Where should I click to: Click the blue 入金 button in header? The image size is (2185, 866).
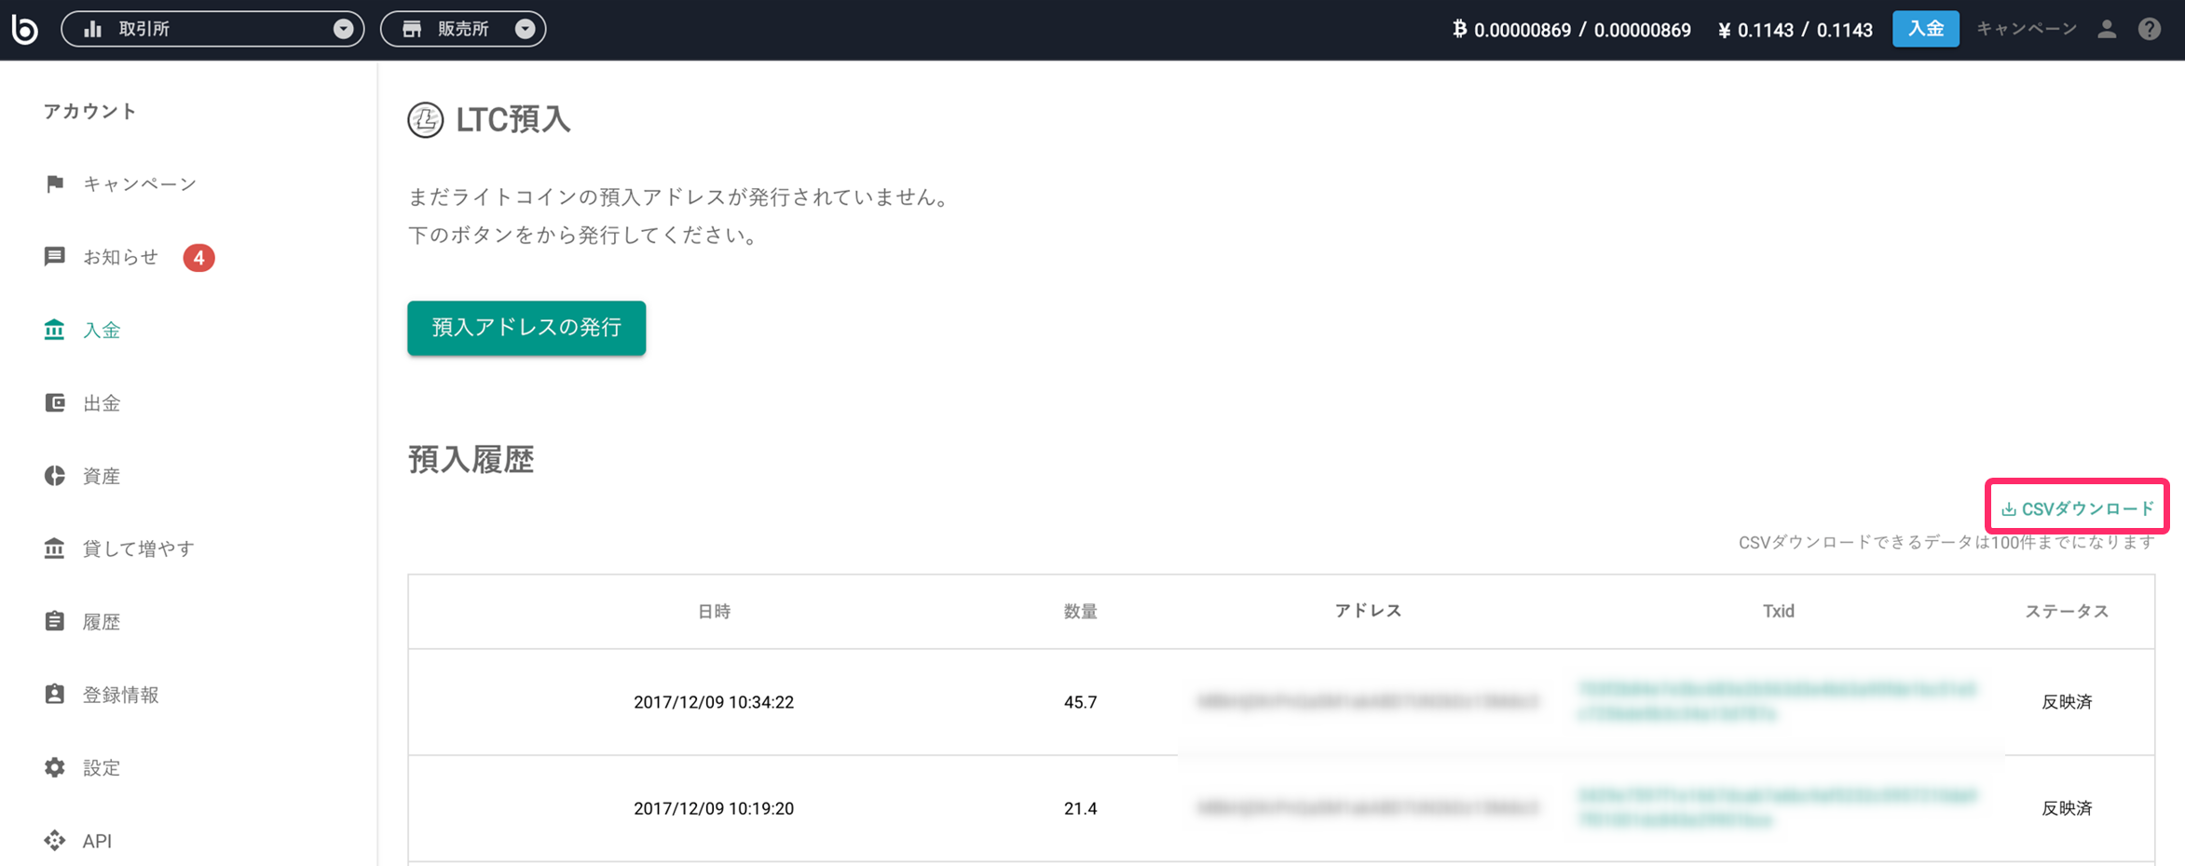pos(1925,29)
